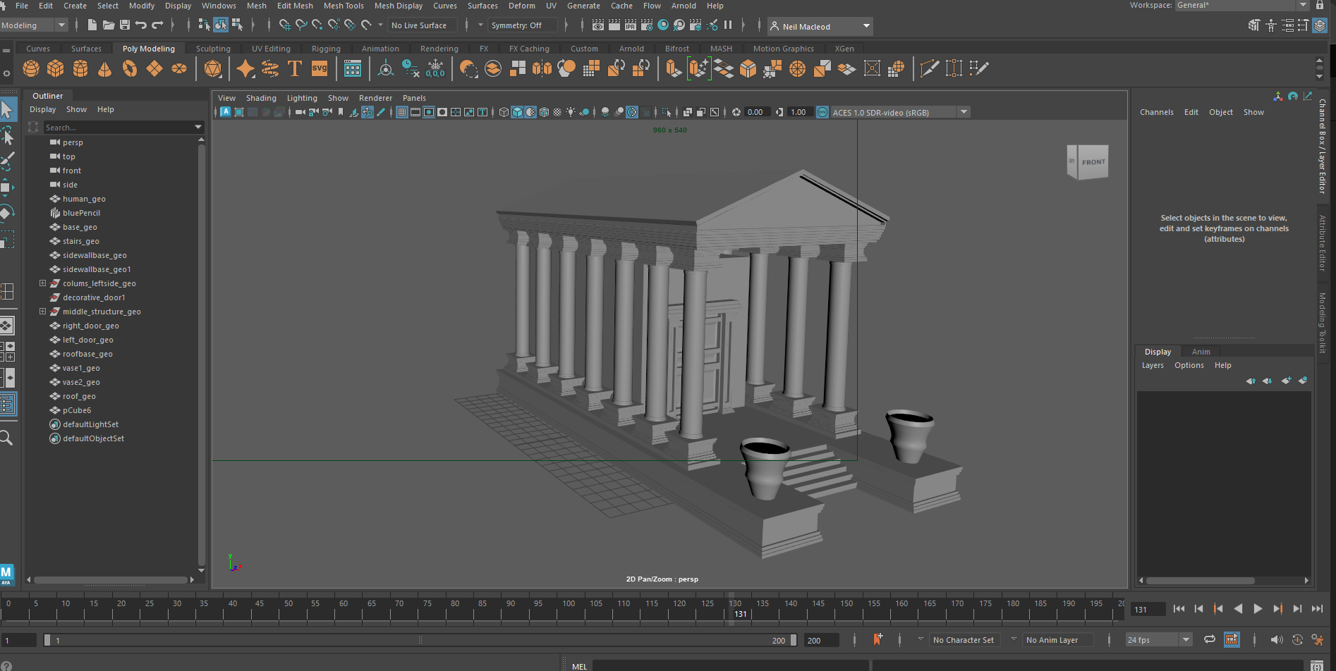Click the Layers menu in layer editor
Viewport: 1336px width, 671px height.
tap(1153, 365)
